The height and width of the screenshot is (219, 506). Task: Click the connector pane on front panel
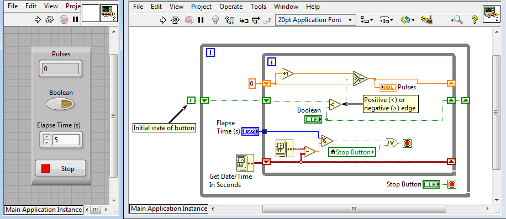coord(91,14)
